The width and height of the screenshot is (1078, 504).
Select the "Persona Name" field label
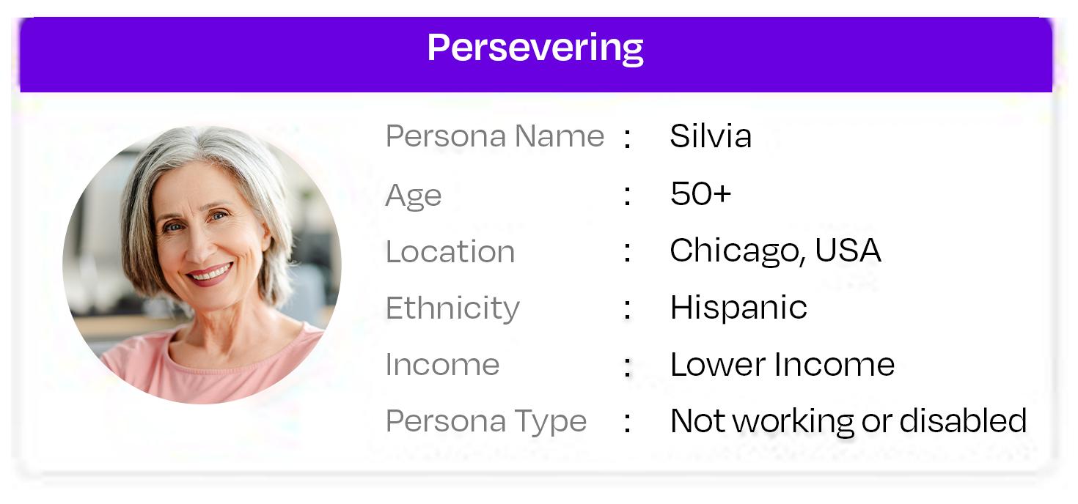(495, 136)
